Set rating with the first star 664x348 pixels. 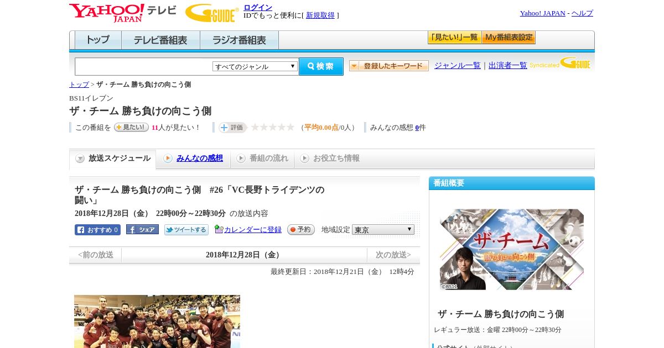[255, 127]
